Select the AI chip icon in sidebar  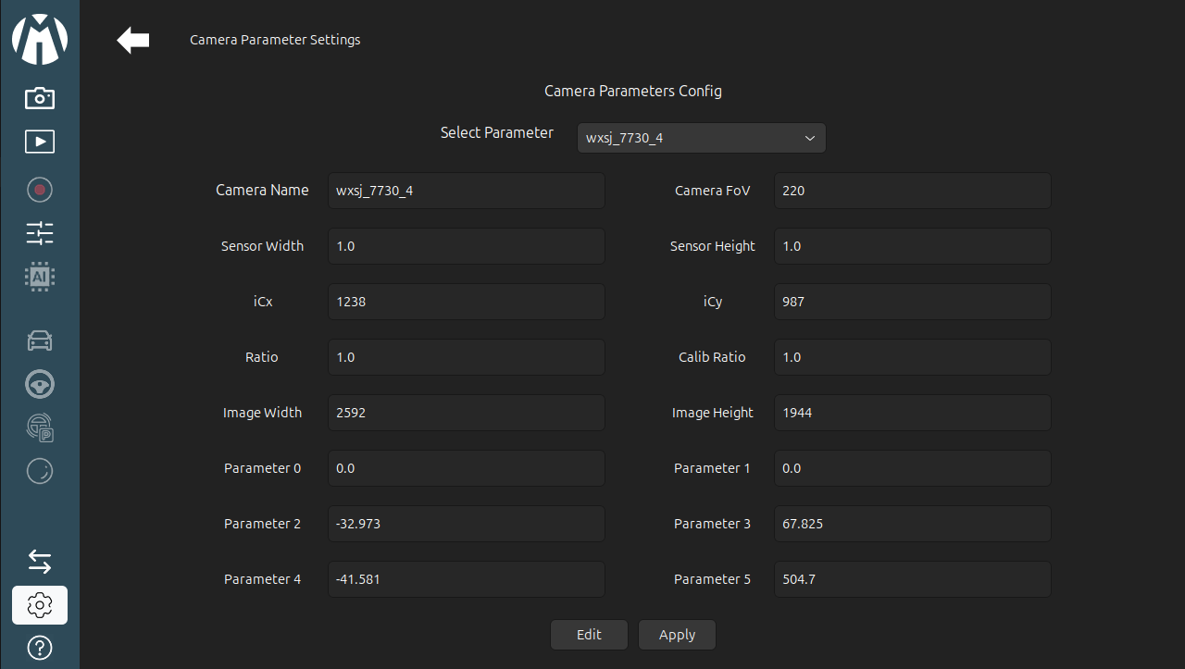click(x=40, y=277)
